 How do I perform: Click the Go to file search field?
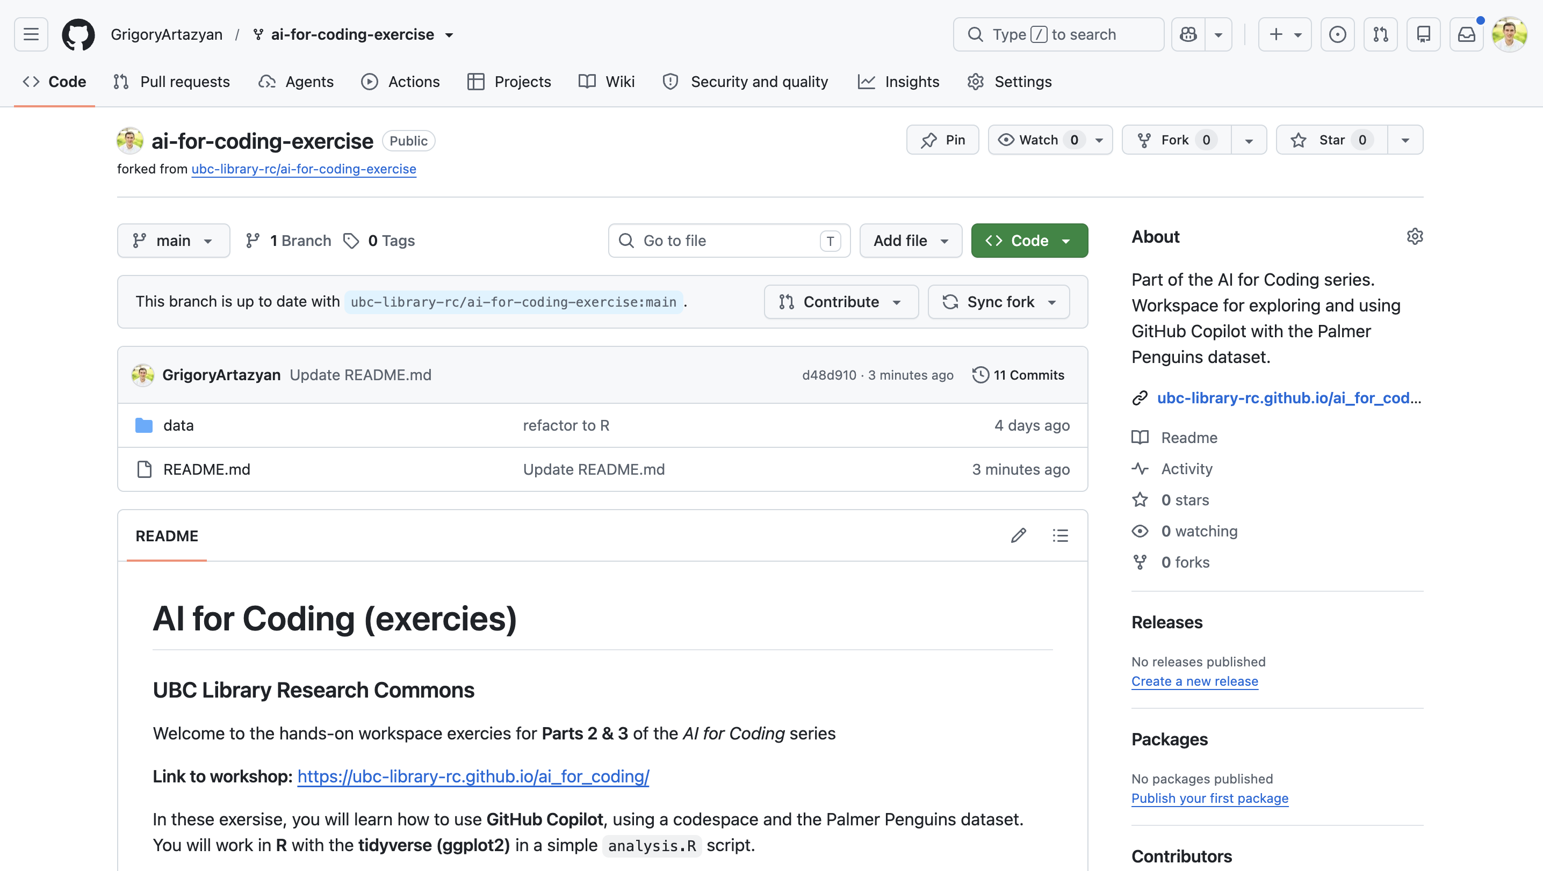click(729, 241)
